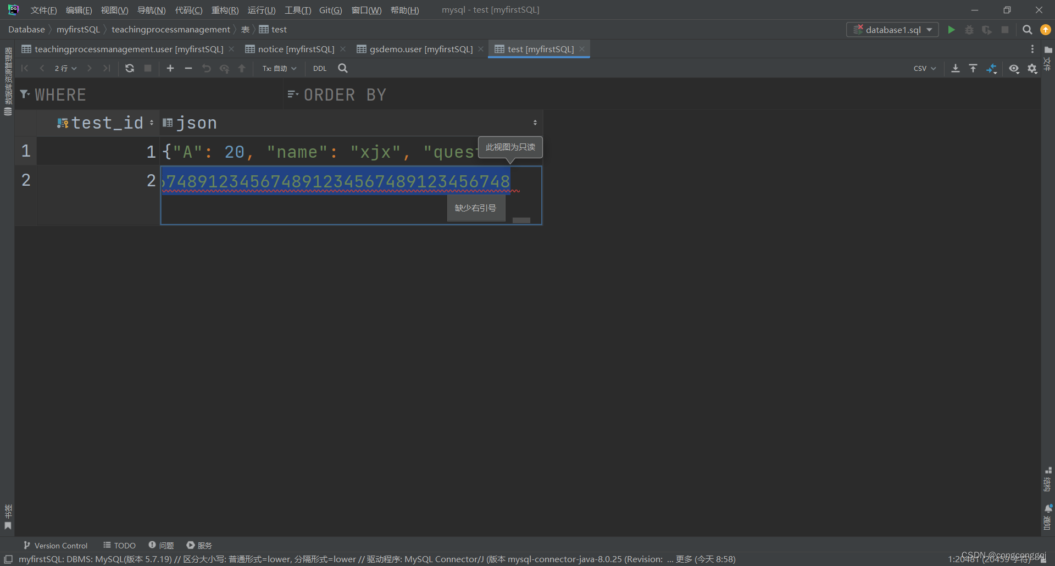Viewport: 1055px width, 566px height.
Task: Open the Edit menu
Action: click(79, 10)
